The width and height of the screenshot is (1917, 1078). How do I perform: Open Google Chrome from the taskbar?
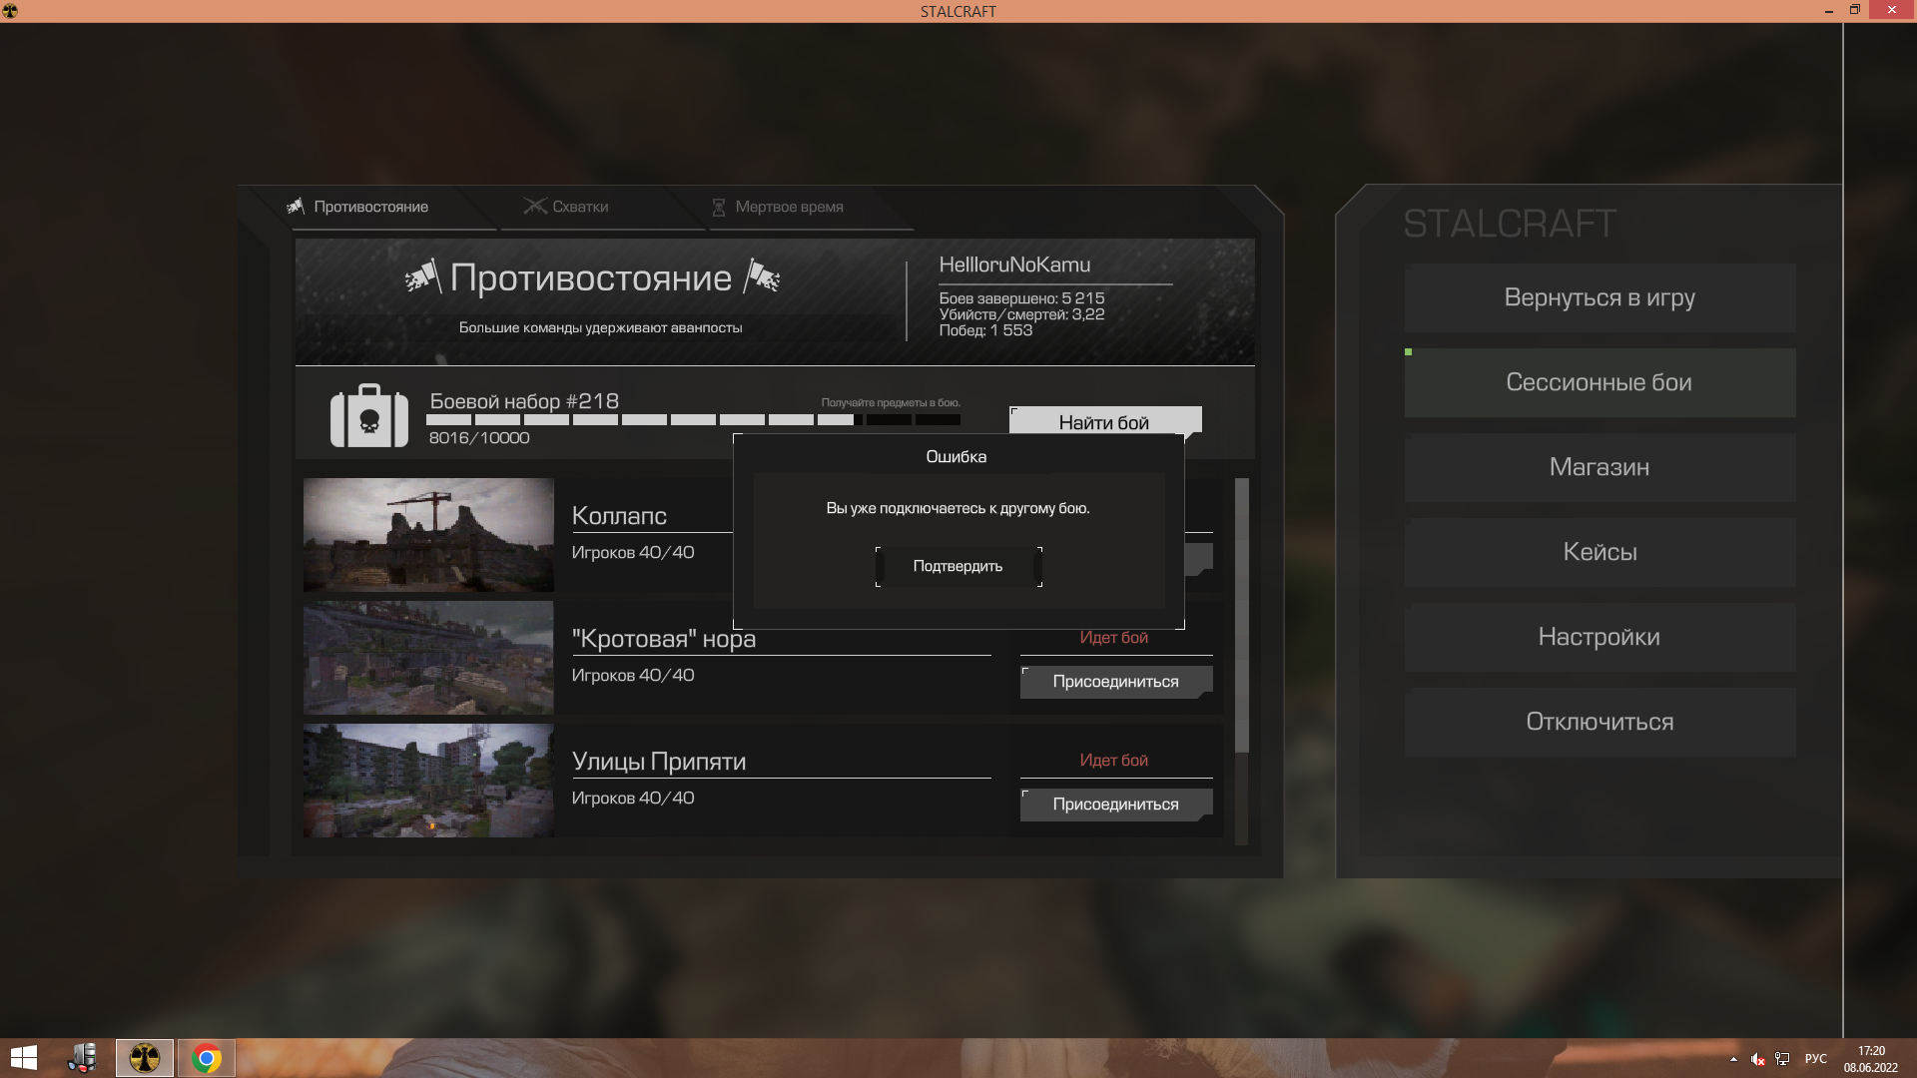pos(207,1058)
